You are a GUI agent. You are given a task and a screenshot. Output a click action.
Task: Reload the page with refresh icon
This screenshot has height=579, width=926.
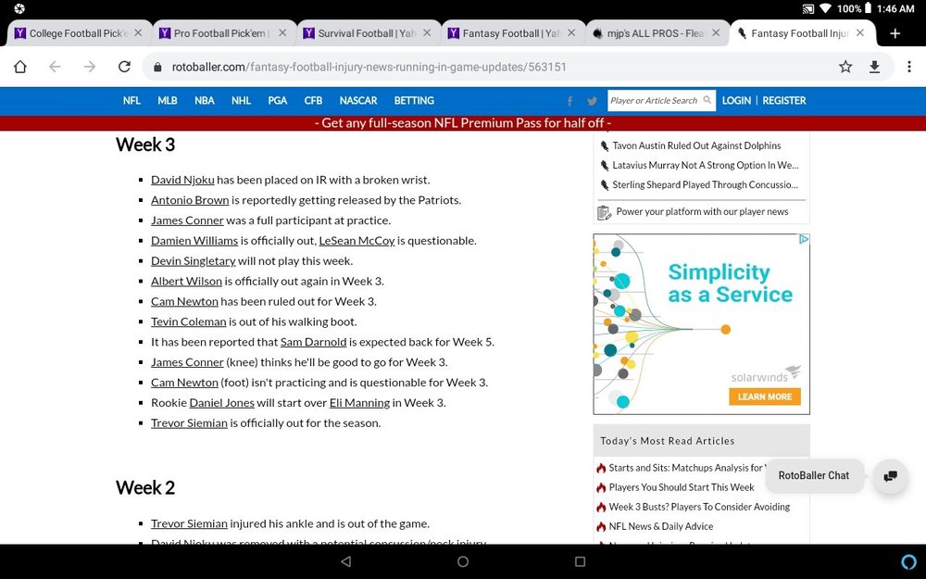point(124,67)
